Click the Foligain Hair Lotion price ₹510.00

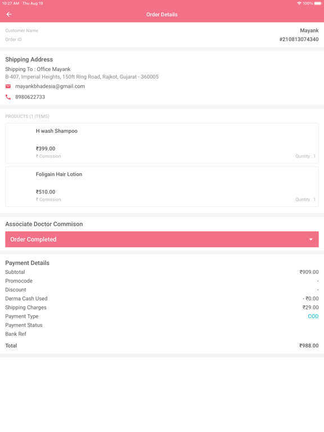click(x=46, y=192)
